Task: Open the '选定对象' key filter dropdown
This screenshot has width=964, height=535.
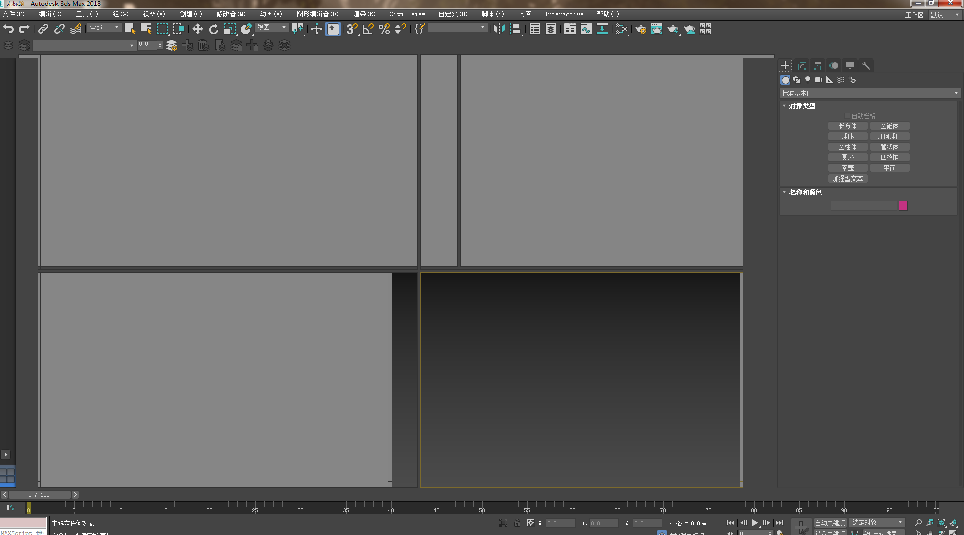Action: pyautogui.click(x=877, y=522)
